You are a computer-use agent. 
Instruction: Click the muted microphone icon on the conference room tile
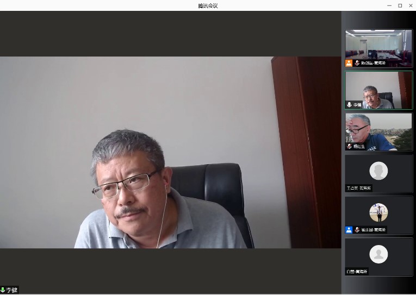(357, 63)
